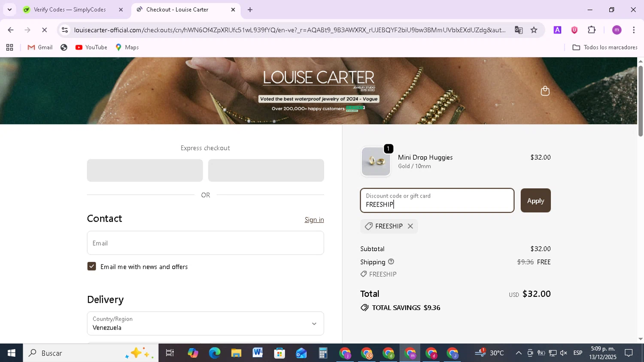Open the Chrome three-dot menu
The width and height of the screenshot is (644, 362).
tap(634, 30)
